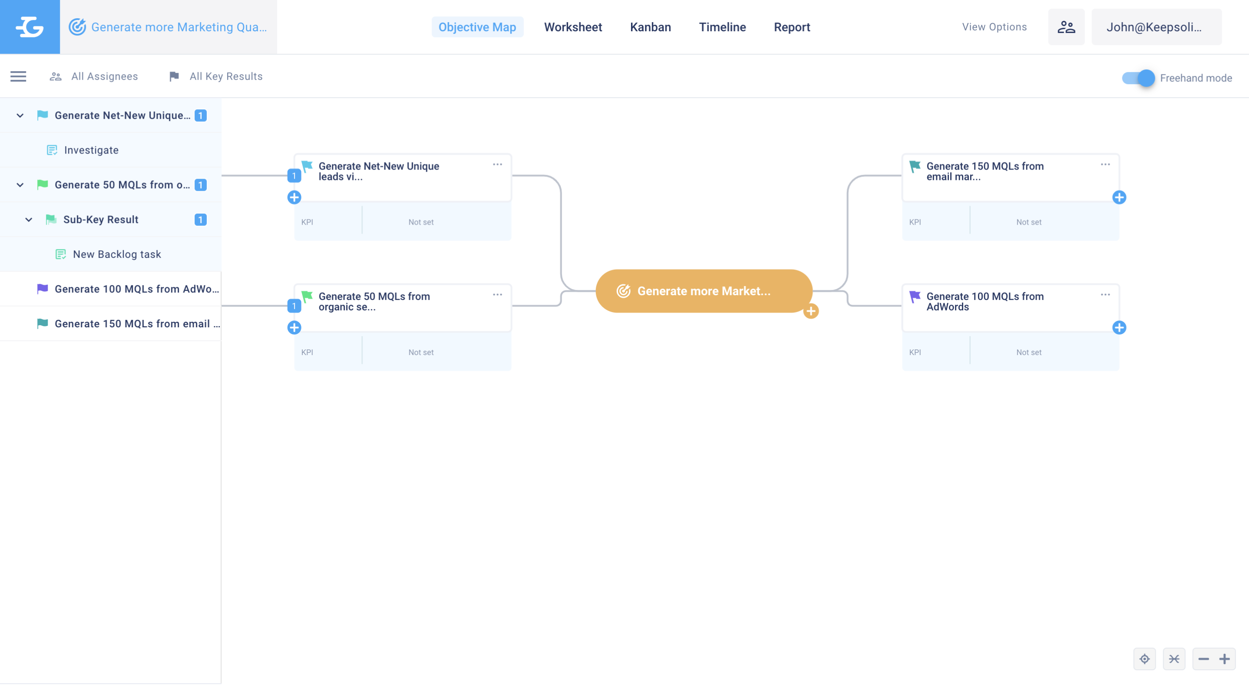The height and width of the screenshot is (685, 1249).
Task: Open three-dot menu on 100 MQLs AdWords card
Action: click(1105, 295)
